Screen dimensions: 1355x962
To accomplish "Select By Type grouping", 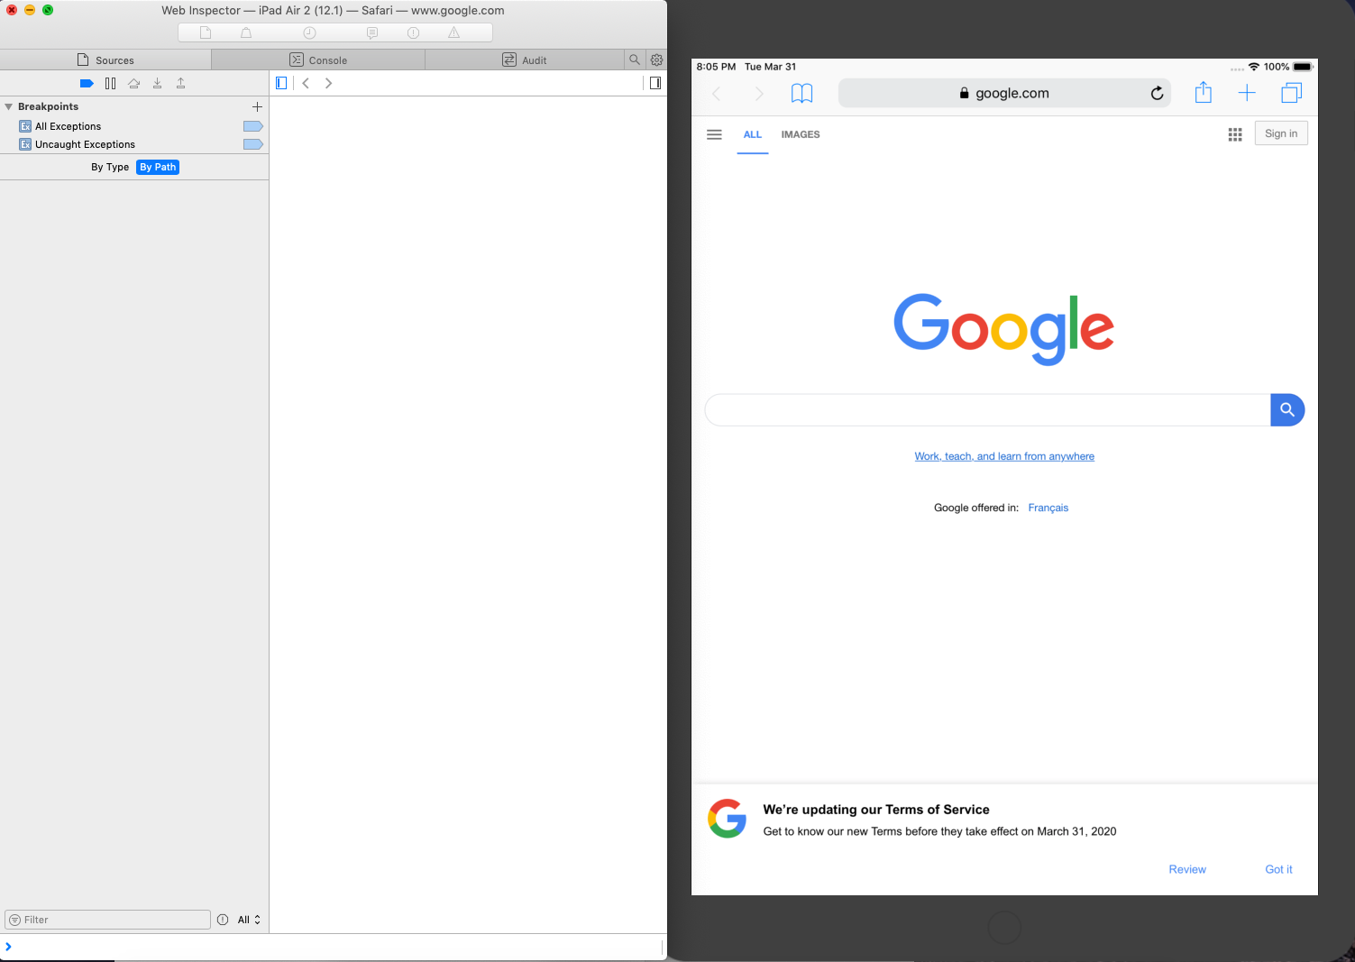I will click(110, 167).
